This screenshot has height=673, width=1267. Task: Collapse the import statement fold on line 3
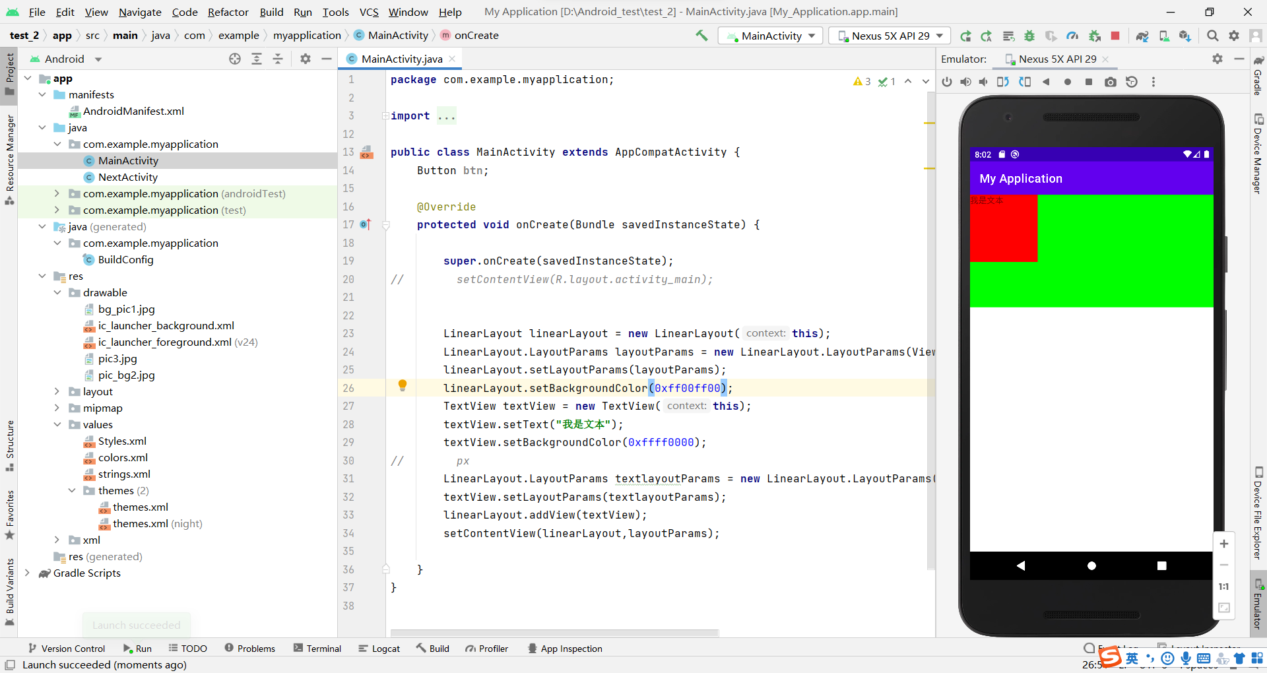pyautogui.click(x=386, y=115)
